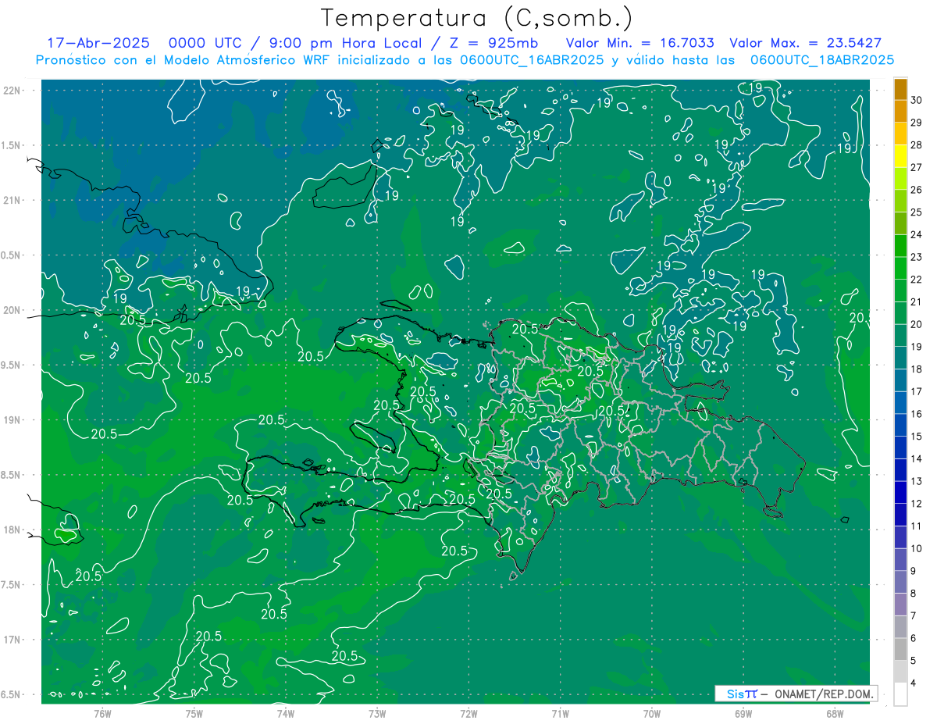Click the '6' value on the color scale
This screenshot has width=937, height=724.
pos(913,638)
